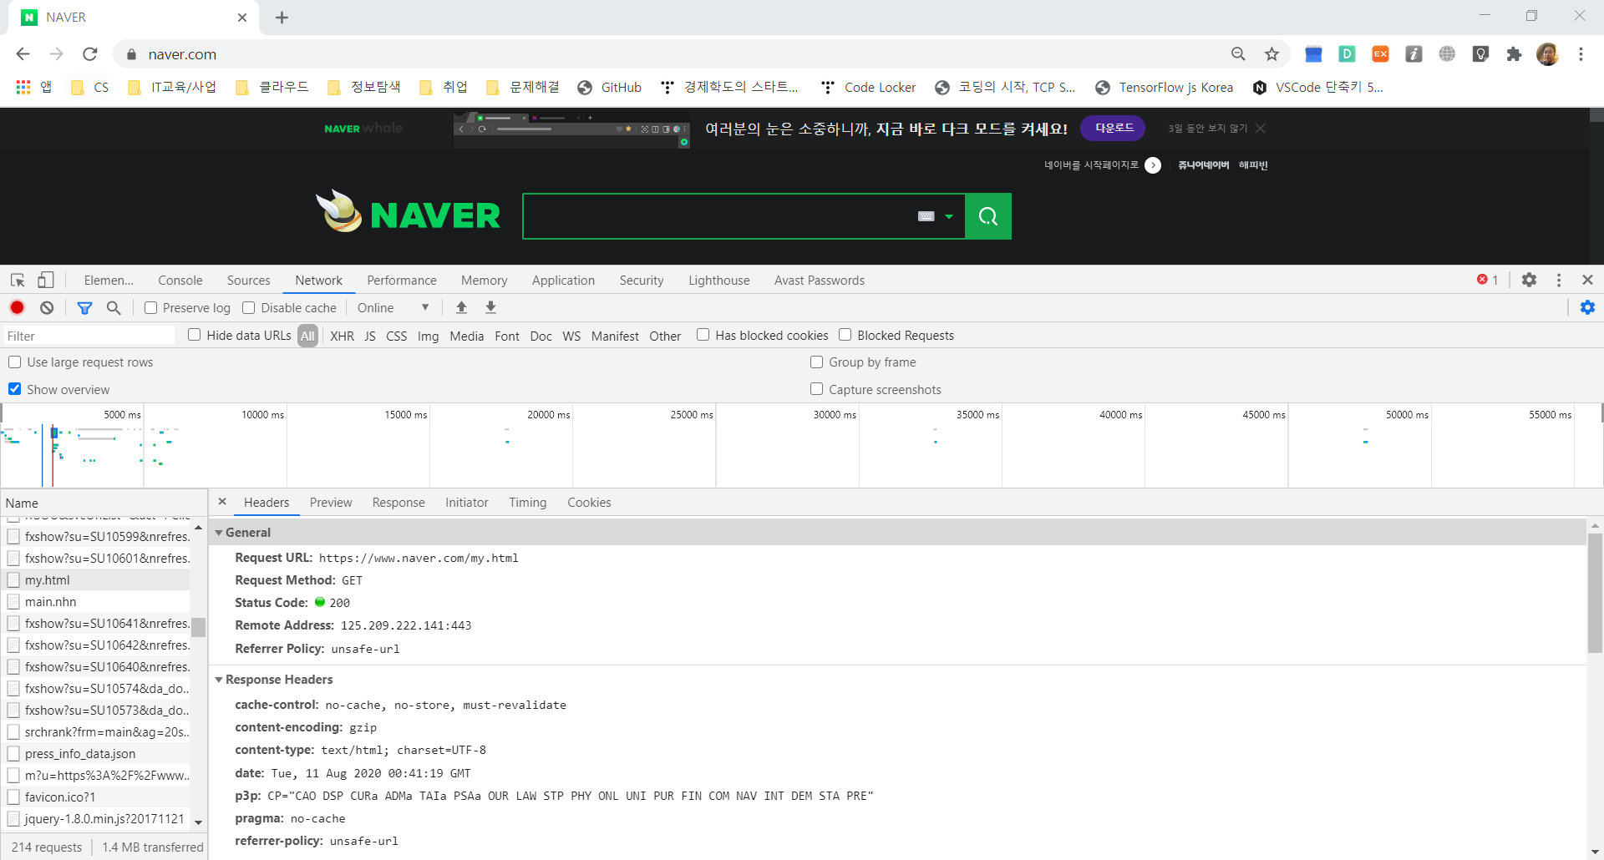1604x860 pixels.
Task: Open Naver search box dropdown arrow
Action: pyautogui.click(x=949, y=216)
